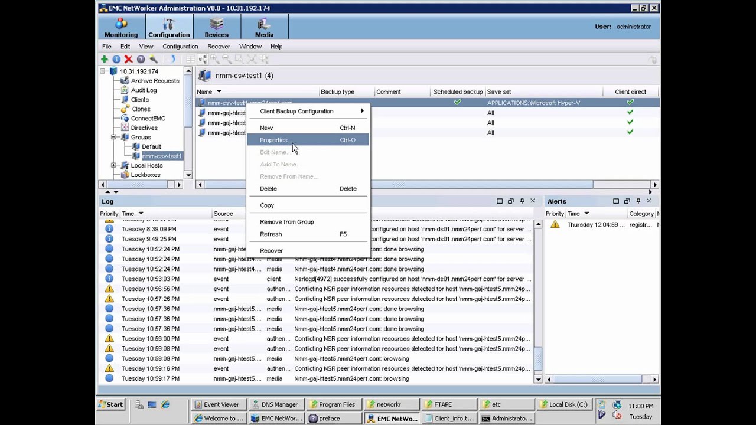The image size is (756, 425).
Task: Select Directives node in the tree
Action: (144, 128)
